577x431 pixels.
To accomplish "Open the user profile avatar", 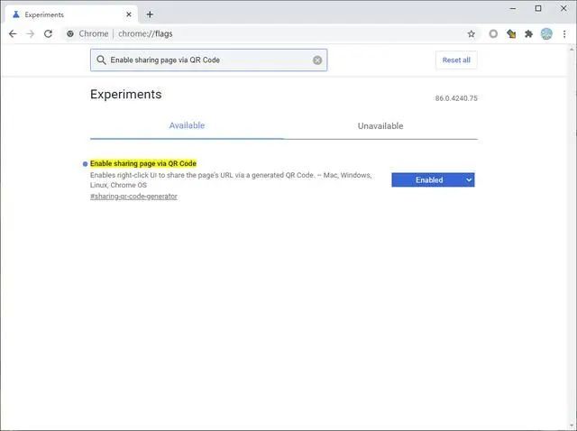I will [546, 34].
